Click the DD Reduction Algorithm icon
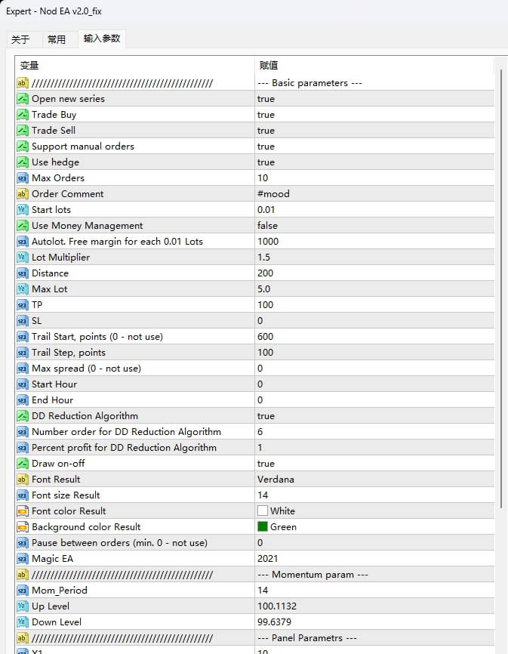Viewport: 508px width, 654px height. tap(23, 416)
